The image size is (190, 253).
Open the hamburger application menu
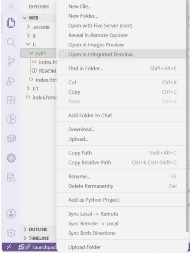click(x=11, y=6)
